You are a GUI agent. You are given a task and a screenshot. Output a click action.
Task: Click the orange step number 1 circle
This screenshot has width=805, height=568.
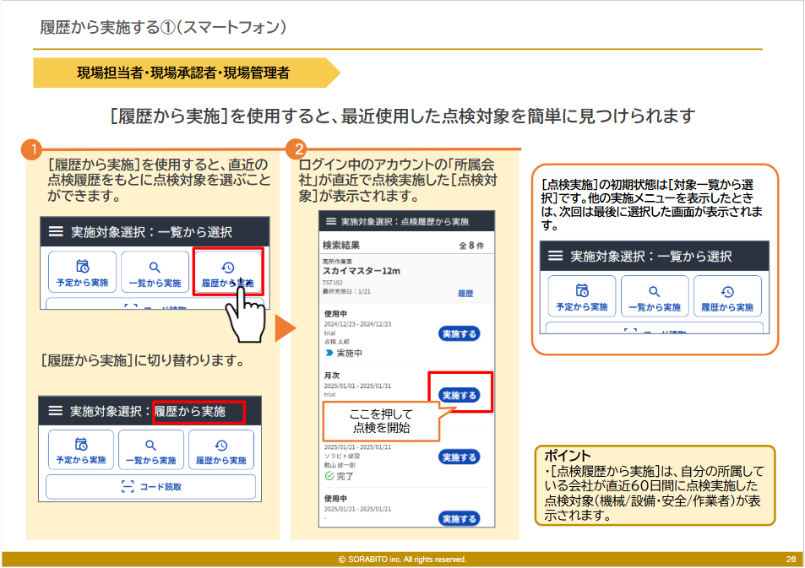[x=31, y=149]
